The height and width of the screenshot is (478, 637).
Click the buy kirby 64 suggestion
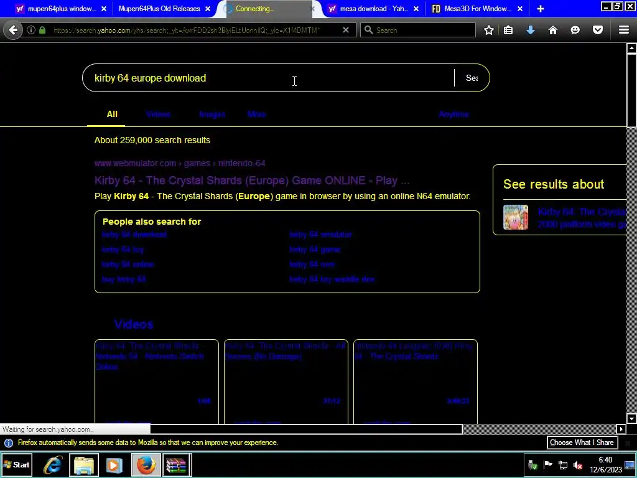(x=124, y=279)
